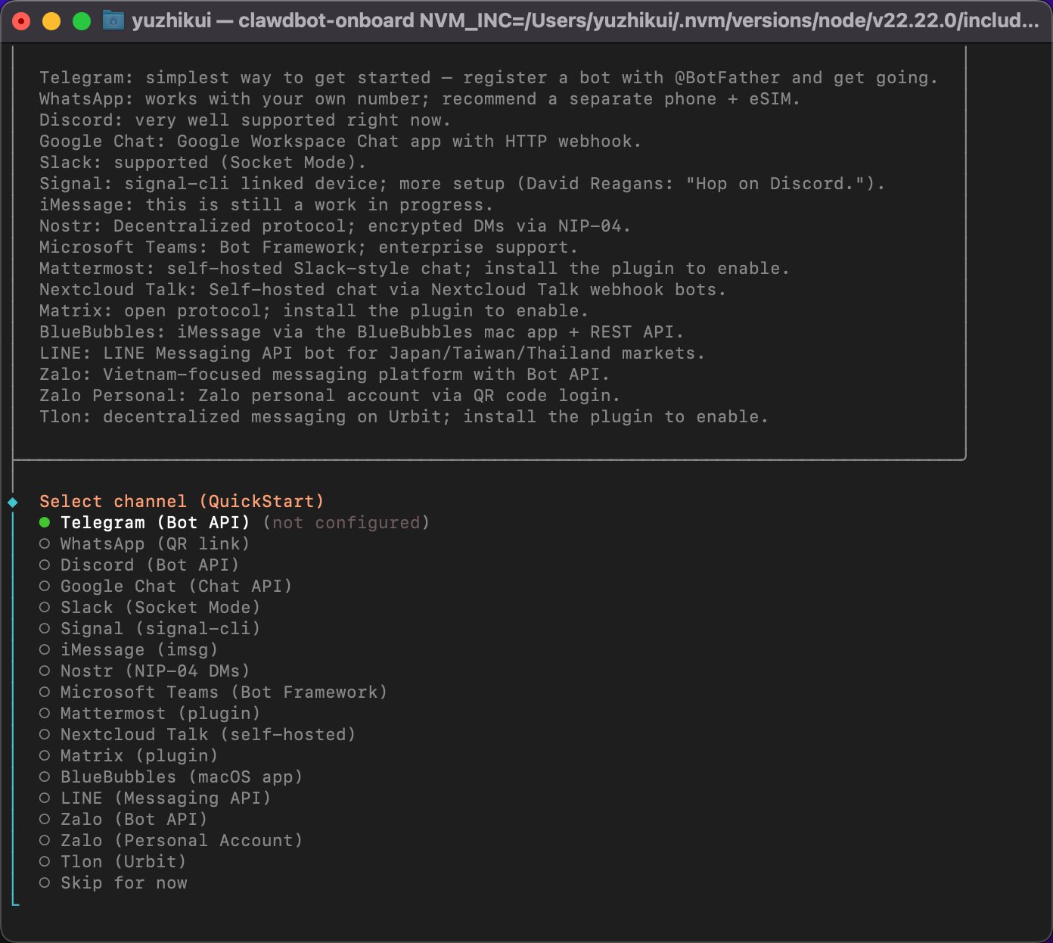Click the 'iMessage: this is still a work' line
Viewport: 1053px width, 943px height.
click(x=266, y=205)
